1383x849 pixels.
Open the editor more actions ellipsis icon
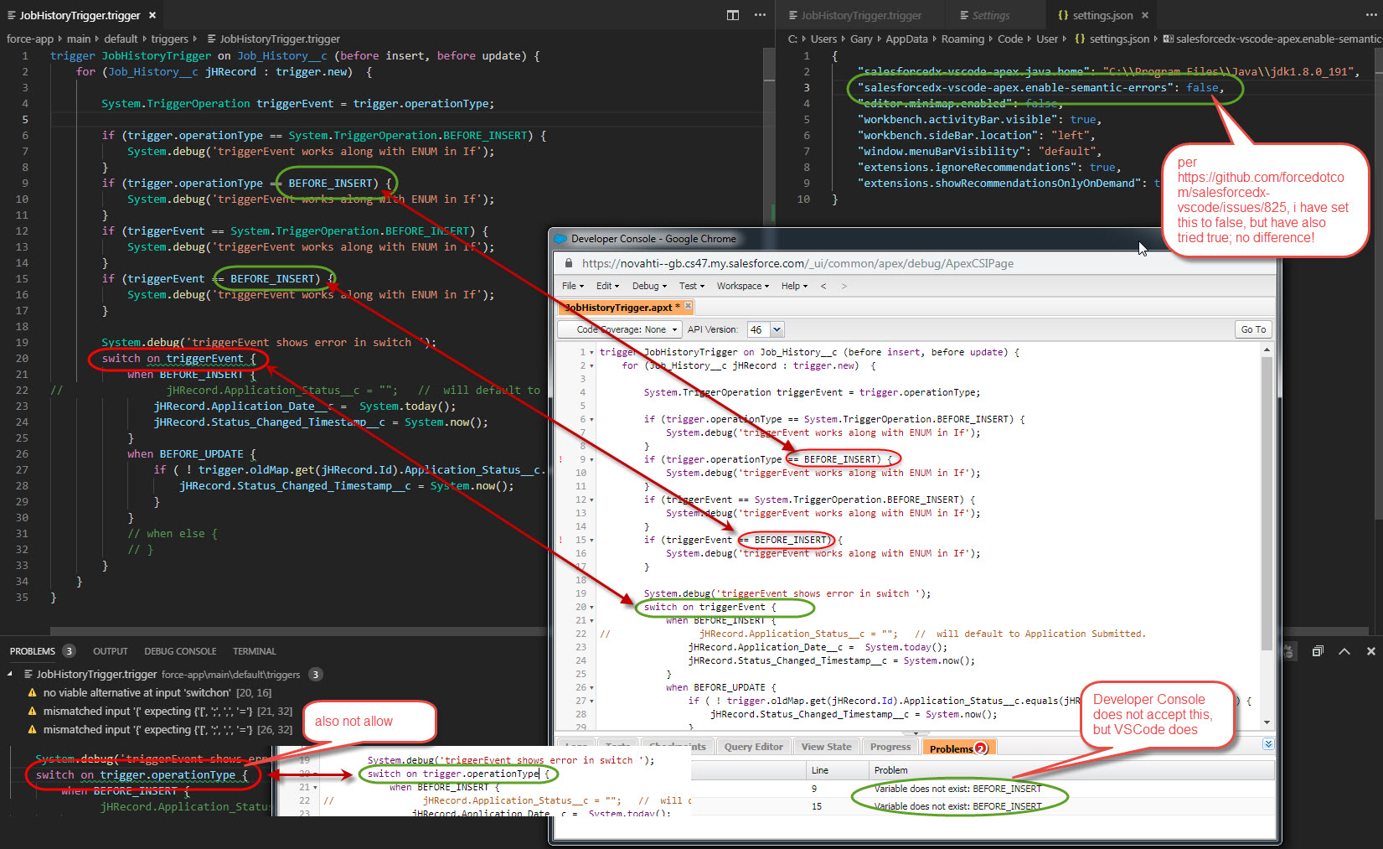tap(759, 15)
